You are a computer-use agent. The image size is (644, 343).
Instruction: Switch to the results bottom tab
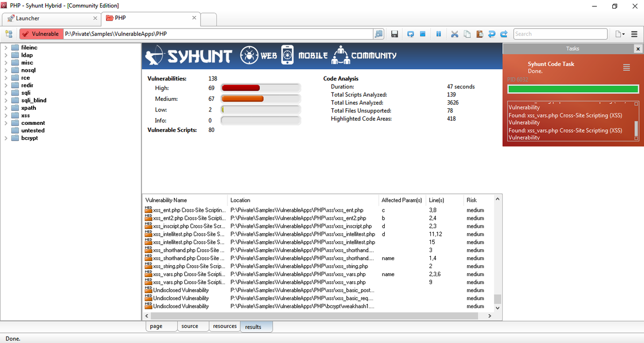[256, 327]
